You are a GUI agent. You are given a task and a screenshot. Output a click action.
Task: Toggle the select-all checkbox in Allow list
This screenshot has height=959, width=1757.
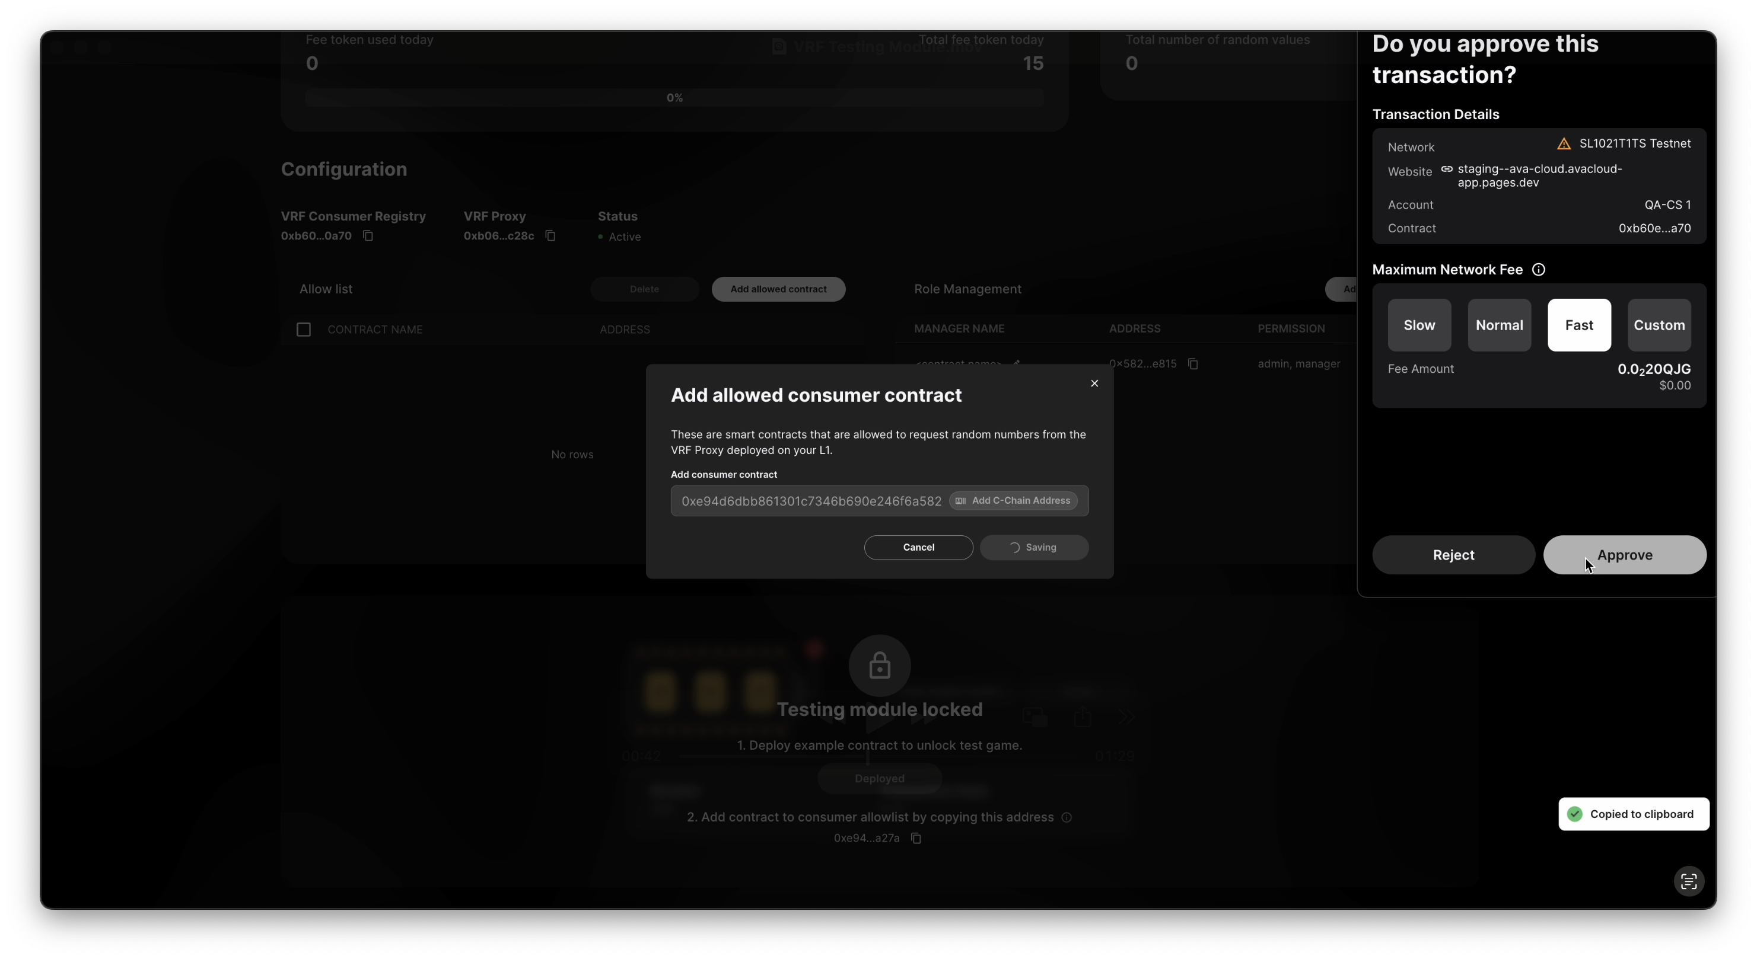[x=304, y=330]
